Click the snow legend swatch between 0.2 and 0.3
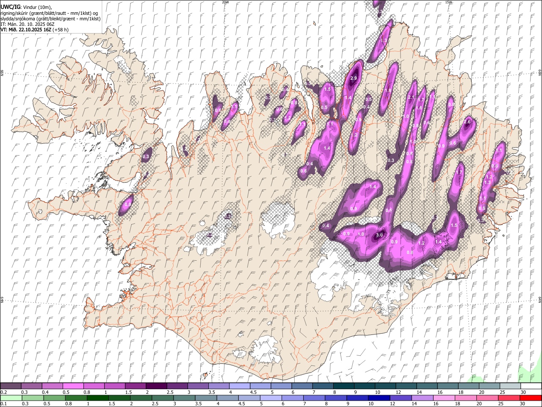 11,386
